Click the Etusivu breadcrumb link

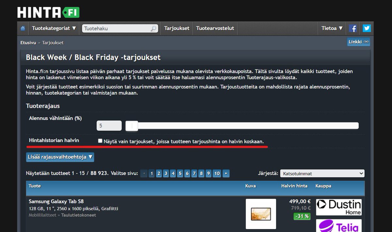point(28,43)
